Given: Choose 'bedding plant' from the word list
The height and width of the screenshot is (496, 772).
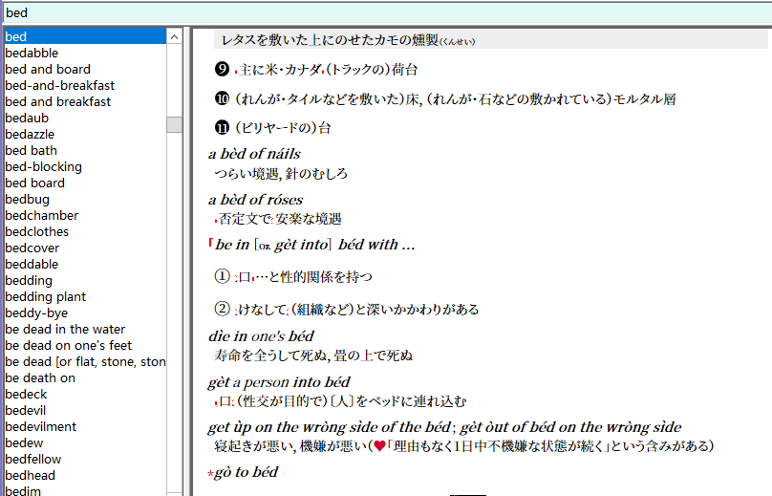Looking at the screenshot, I should click(45, 297).
